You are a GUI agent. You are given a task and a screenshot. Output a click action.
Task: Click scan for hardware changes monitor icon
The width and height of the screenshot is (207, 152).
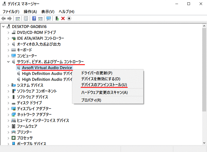(49, 18)
